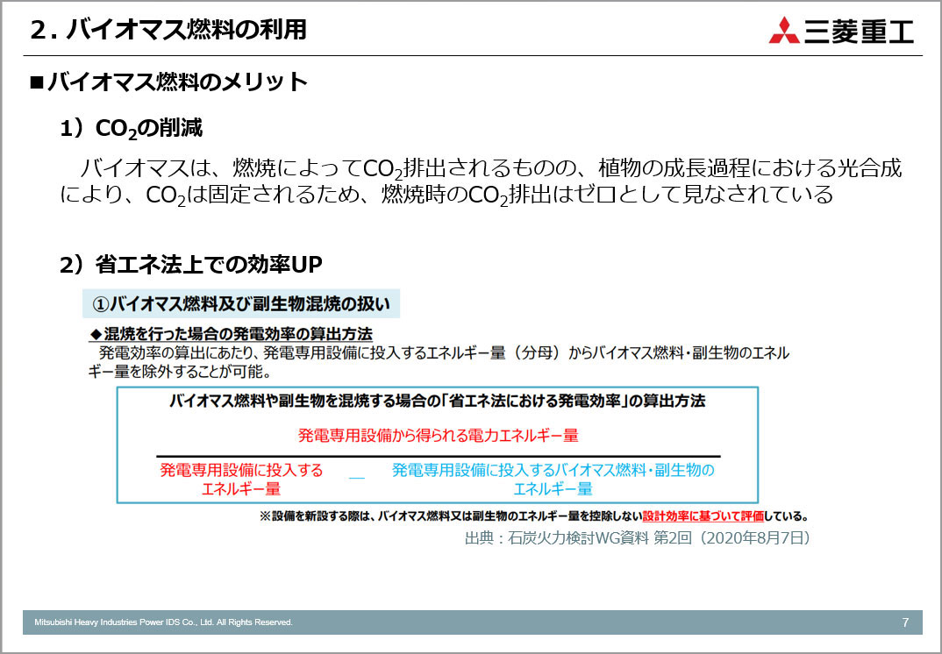Select the formula box title with 省エネ法における発電効率
The width and height of the screenshot is (942, 654).
[437, 401]
